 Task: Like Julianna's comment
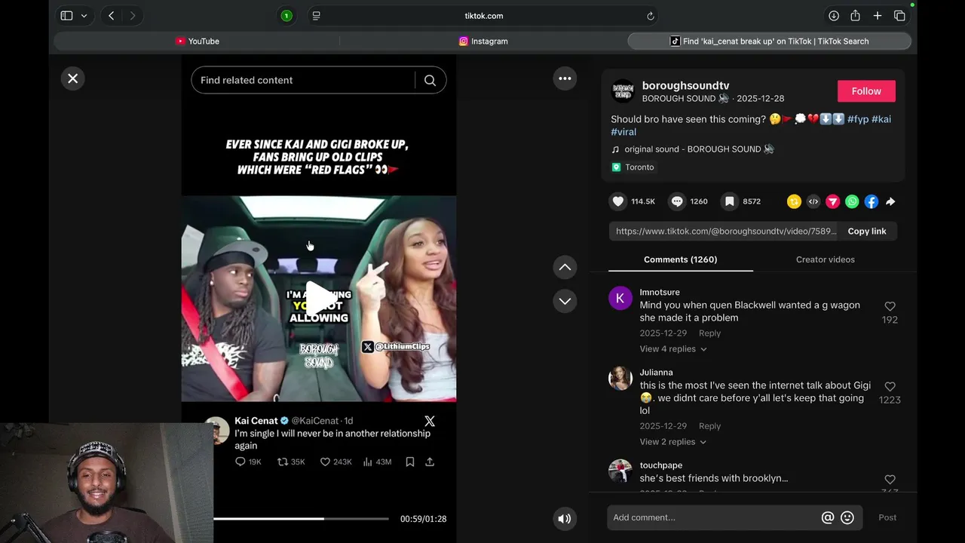point(890,386)
